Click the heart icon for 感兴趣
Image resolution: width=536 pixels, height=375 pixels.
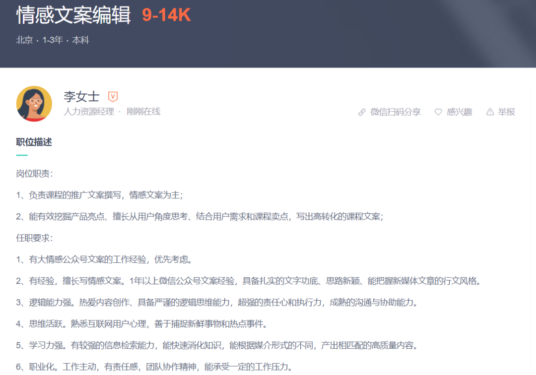tap(438, 112)
